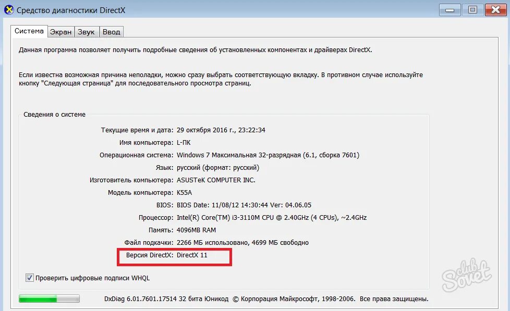Click the window title Средство диагностики DirectX
Screen dimensions: 510x311
[x=71, y=10]
